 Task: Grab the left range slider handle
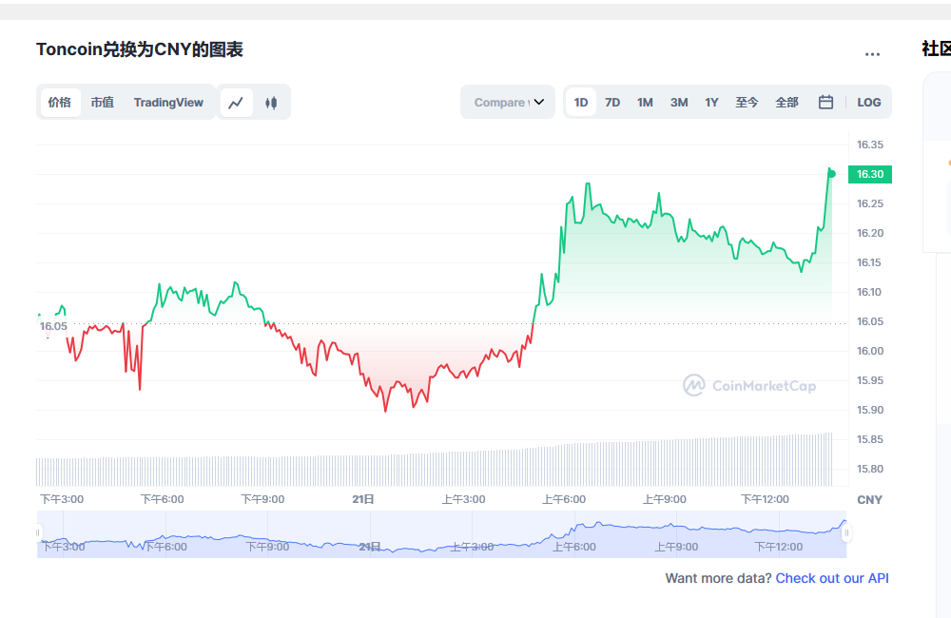coord(38,533)
